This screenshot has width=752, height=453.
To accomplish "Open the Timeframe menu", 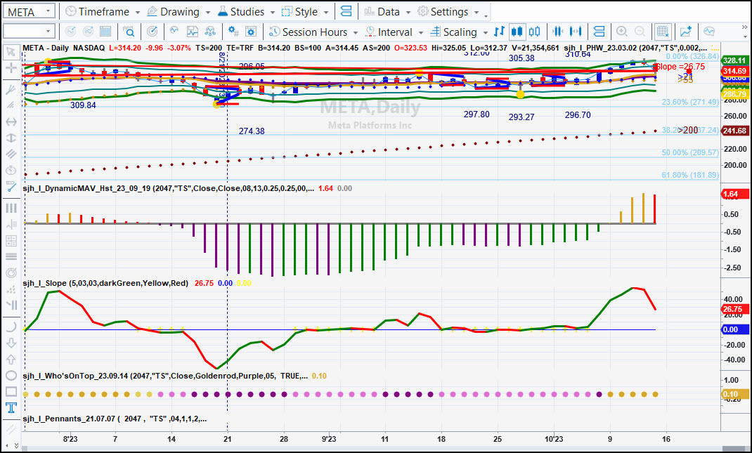I will click(103, 11).
